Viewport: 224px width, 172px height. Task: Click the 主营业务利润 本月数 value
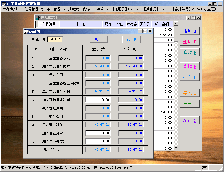98,91
